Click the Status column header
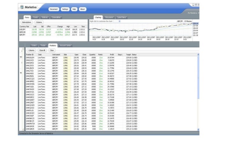Image resolution: width=232 pixels, height=152 pixels. coord(134,55)
